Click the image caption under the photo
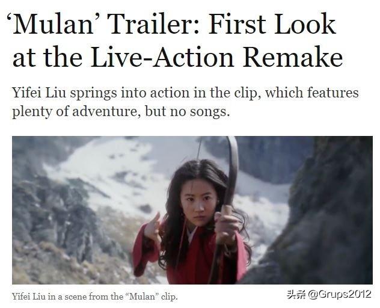The image size is (380, 308). 95,297
